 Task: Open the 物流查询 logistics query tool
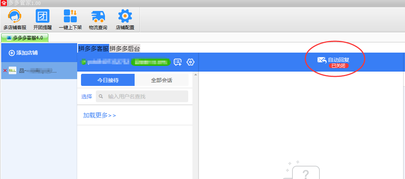tap(98, 20)
